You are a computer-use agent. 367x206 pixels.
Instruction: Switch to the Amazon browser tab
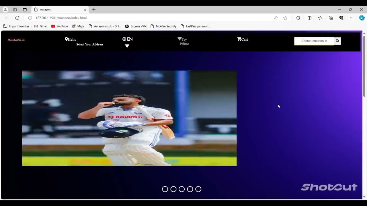click(x=60, y=9)
